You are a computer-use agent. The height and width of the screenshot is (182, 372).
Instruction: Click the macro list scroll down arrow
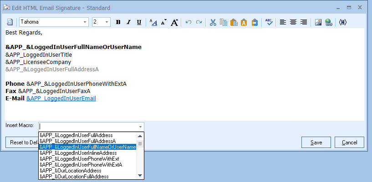tap(140, 176)
